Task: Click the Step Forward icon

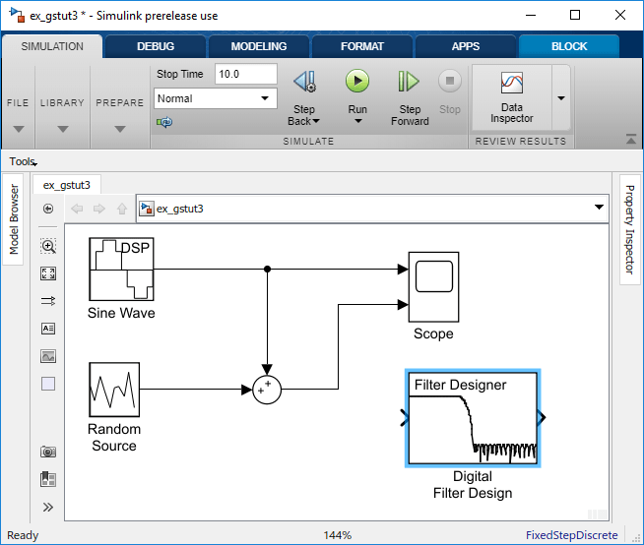Action: (x=409, y=82)
